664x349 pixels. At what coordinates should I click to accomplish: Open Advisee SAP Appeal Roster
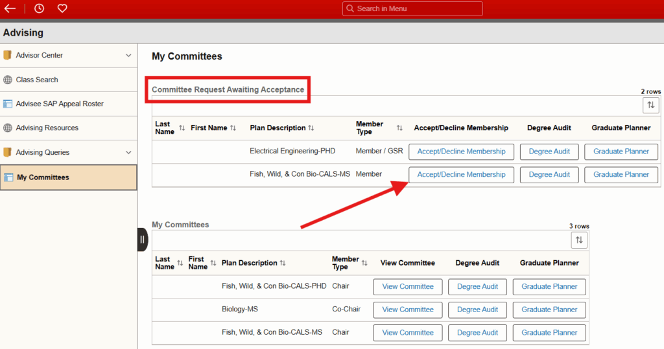pos(60,104)
